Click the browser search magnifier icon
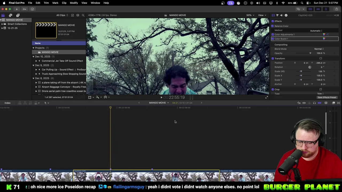342x192 pixels. pyautogui.click(x=83, y=15)
